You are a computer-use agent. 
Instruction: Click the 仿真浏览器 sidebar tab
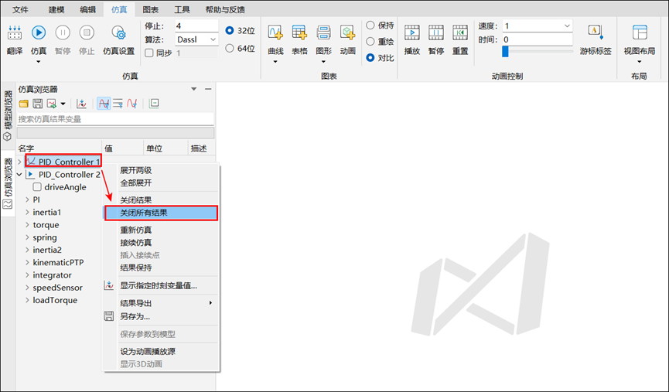click(x=7, y=184)
